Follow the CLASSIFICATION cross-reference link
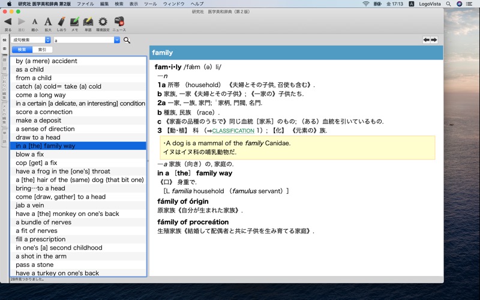480x300 pixels. [233, 131]
